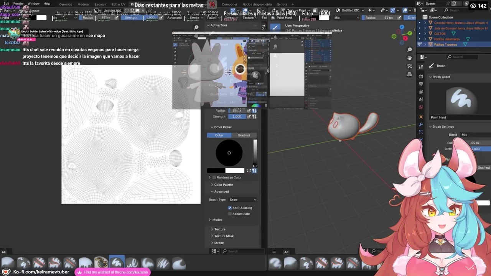
Task: Click the white secondary color swatch
Action: [235, 171]
